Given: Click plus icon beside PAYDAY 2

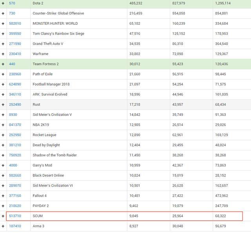Looking at the screenshot, I should (3, 206).
